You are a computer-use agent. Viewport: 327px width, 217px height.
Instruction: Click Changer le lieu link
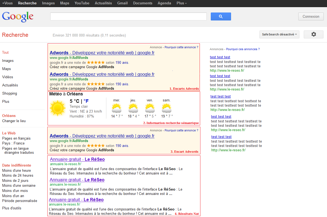(14, 121)
